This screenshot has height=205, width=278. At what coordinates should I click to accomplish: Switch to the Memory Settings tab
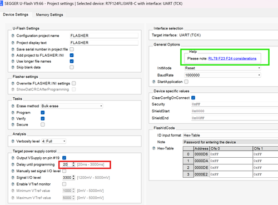[49, 14]
